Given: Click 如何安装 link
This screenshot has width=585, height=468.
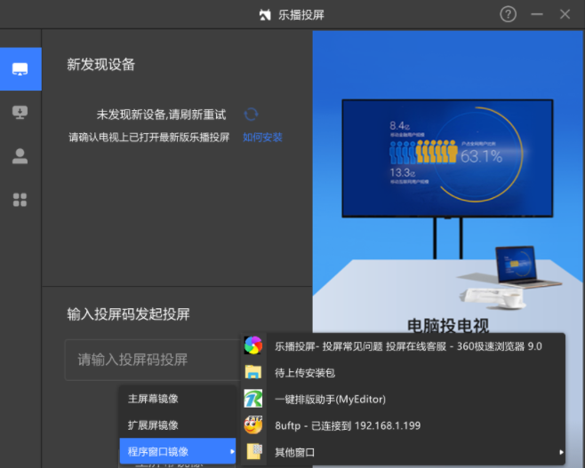Looking at the screenshot, I should tap(262, 137).
